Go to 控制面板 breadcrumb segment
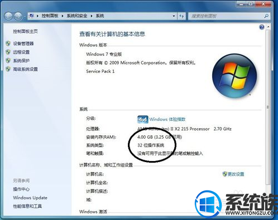 (50, 16)
